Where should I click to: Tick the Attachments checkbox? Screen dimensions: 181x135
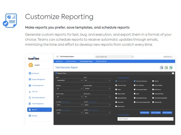[116, 106]
